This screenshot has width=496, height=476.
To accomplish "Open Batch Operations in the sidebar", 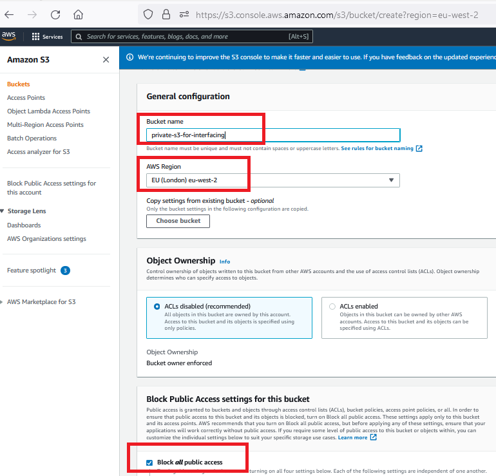I will point(32,138).
